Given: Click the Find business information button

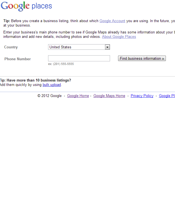Looking at the screenshot, I should 142,58.
